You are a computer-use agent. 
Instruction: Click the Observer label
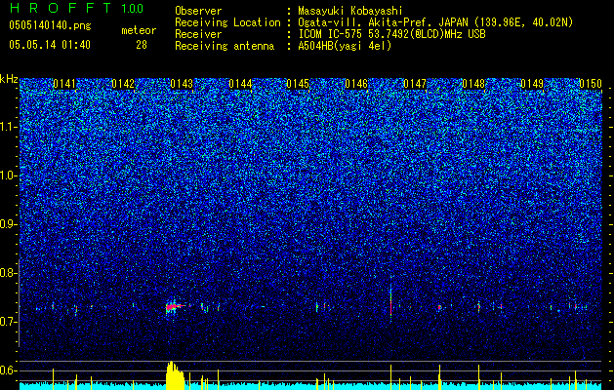click(x=198, y=11)
